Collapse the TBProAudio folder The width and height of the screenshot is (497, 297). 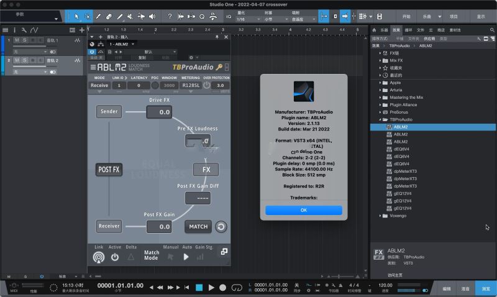380,119
